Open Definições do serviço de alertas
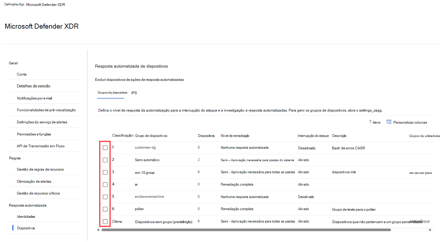The height and width of the screenshot is (242, 443). (x=42, y=122)
